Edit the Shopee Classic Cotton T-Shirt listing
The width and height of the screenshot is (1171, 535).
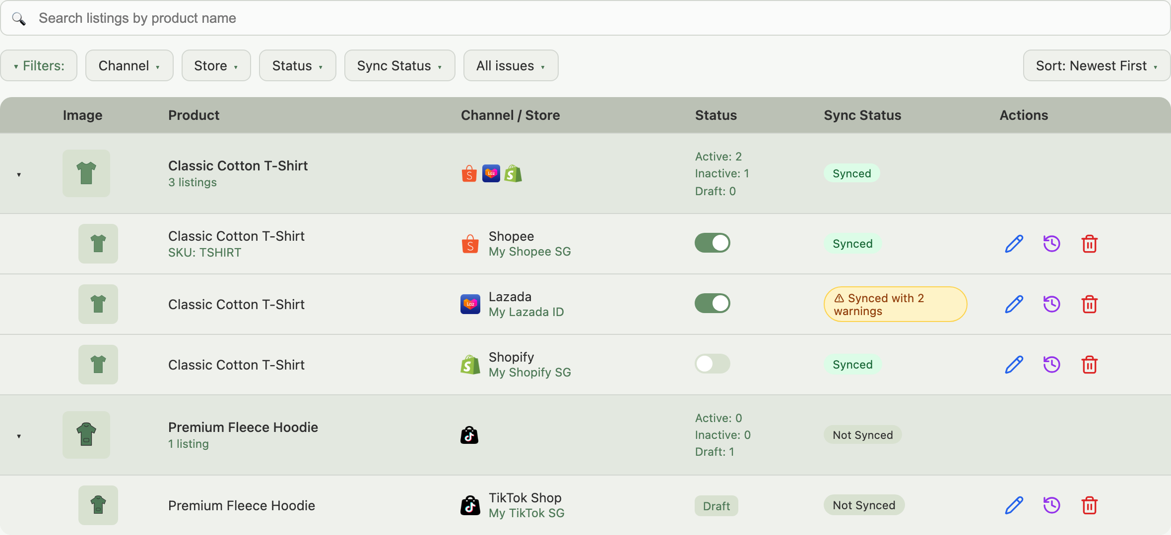[1014, 244]
